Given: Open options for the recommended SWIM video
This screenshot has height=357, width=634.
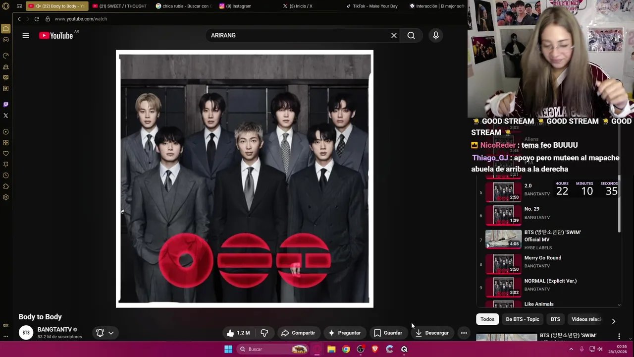Looking at the screenshot, I should [619, 337].
